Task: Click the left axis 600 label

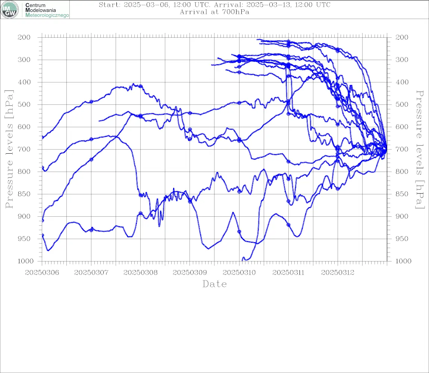Action: [24, 127]
